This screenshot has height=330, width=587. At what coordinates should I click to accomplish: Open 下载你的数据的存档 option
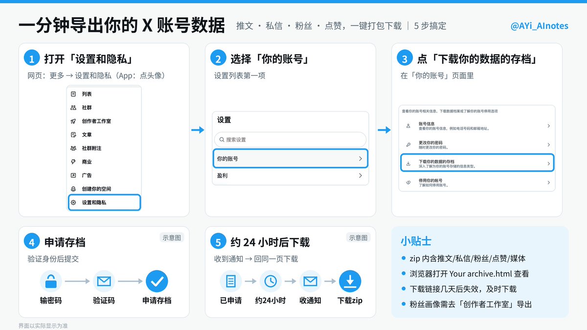pyautogui.click(x=477, y=163)
